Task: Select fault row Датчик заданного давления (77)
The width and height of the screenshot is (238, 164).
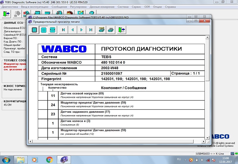Action: 121,114
